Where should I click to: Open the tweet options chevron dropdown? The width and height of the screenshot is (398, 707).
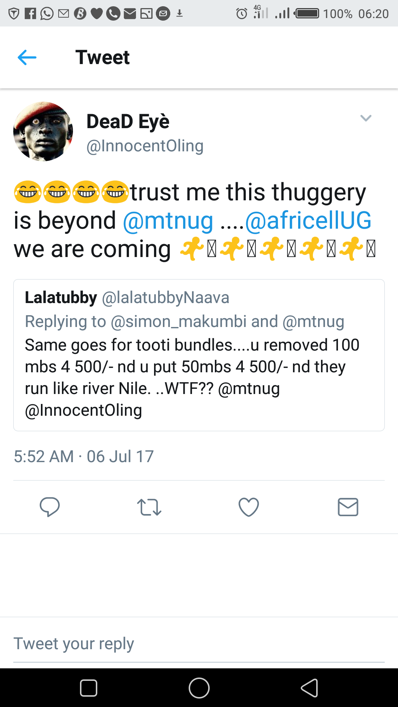366,118
